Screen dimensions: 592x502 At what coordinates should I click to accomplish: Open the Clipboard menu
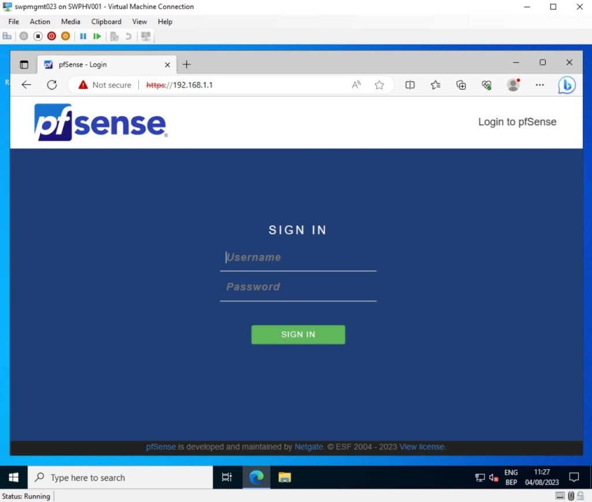coord(106,21)
